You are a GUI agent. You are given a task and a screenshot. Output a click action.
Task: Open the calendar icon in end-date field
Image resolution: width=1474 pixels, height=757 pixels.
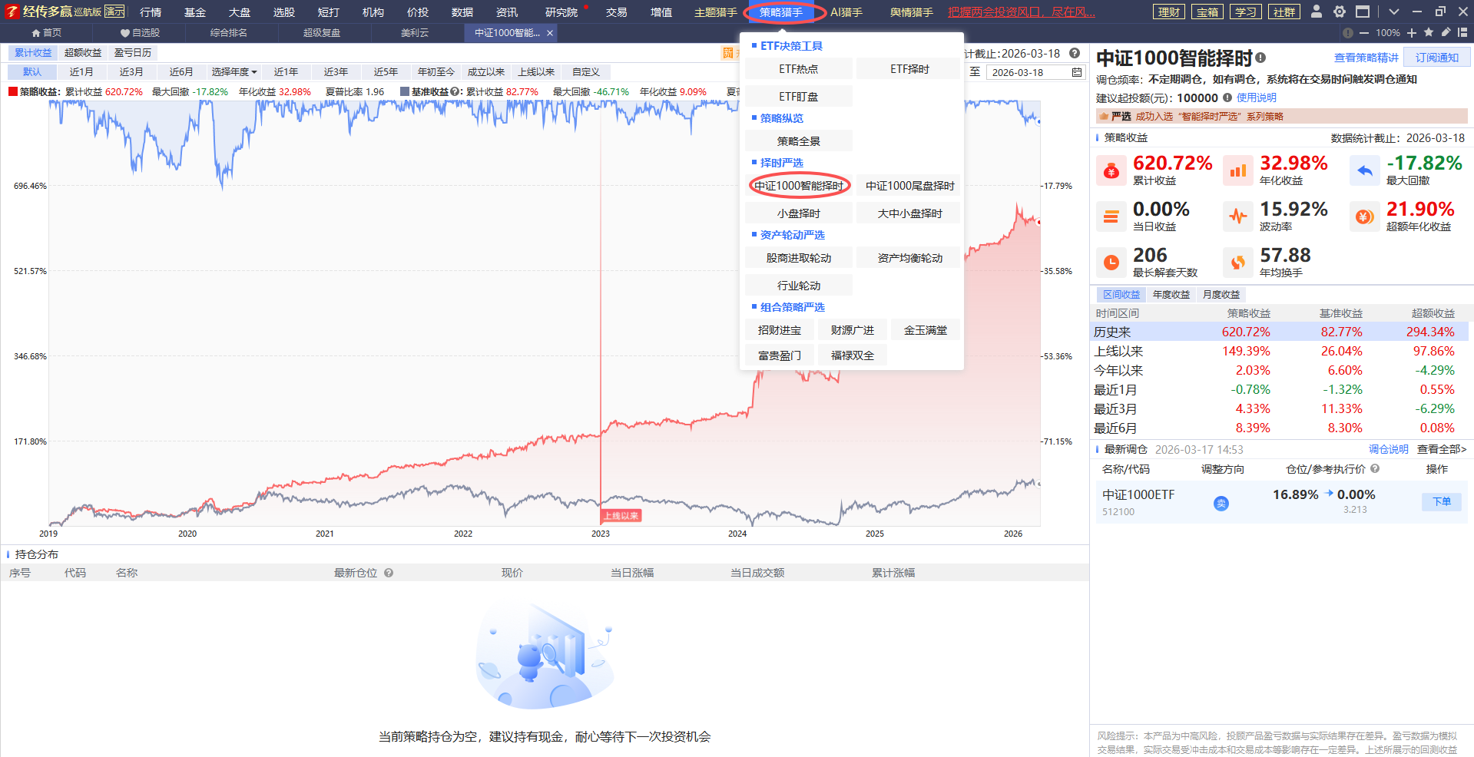click(x=1077, y=72)
